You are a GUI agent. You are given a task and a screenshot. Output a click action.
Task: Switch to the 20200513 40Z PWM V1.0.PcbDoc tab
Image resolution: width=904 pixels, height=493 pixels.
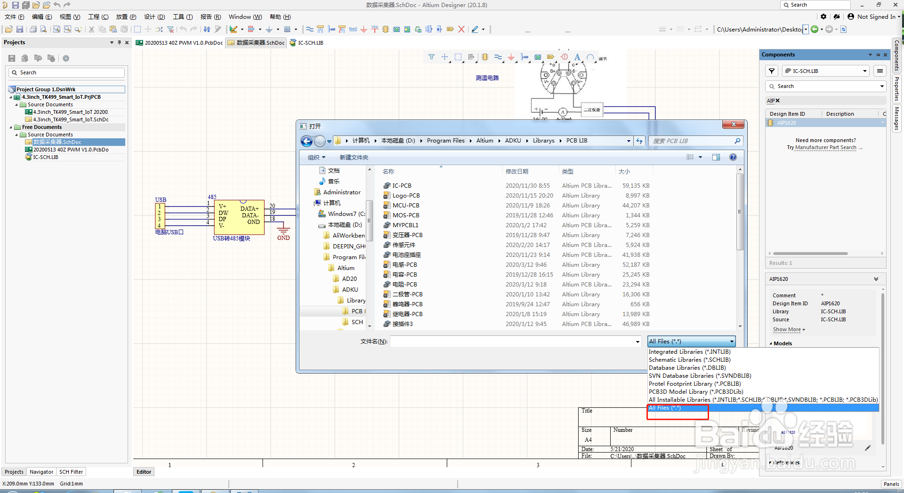pos(179,43)
